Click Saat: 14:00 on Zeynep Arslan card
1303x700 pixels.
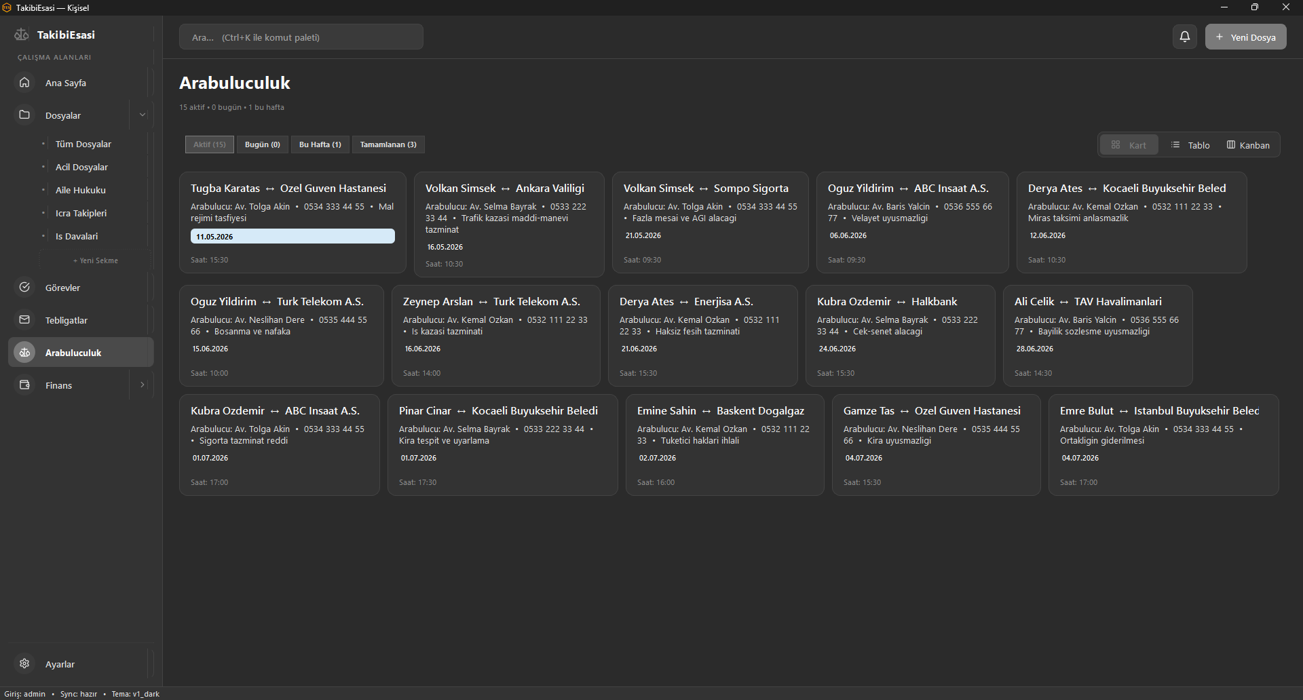pyautogui.click(x=421, y=373)
